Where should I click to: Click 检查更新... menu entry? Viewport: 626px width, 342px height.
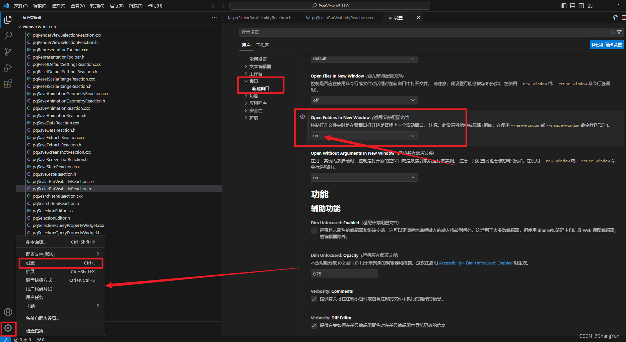click(60, 331)
